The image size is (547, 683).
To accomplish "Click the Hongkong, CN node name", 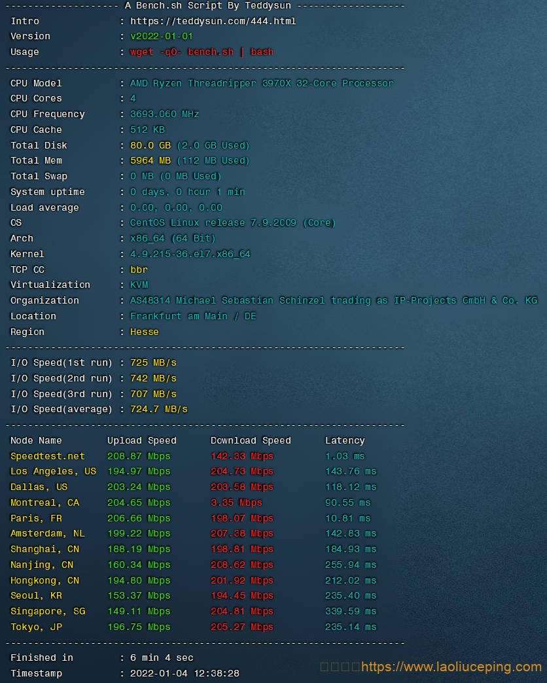I will click(45, 581).
